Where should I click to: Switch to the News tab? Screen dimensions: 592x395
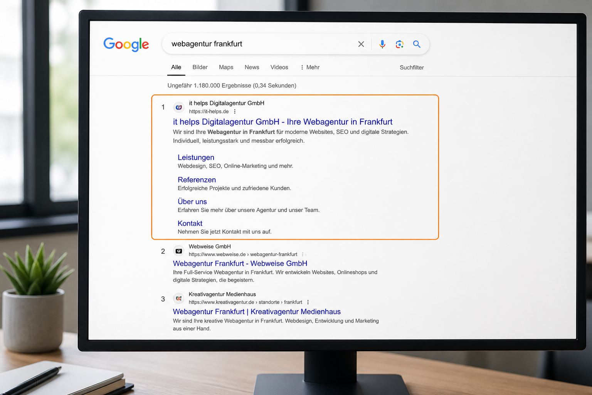tap(252, 67)
